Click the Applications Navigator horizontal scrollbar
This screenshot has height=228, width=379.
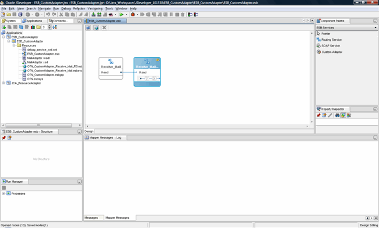click(x=38, y=125)
